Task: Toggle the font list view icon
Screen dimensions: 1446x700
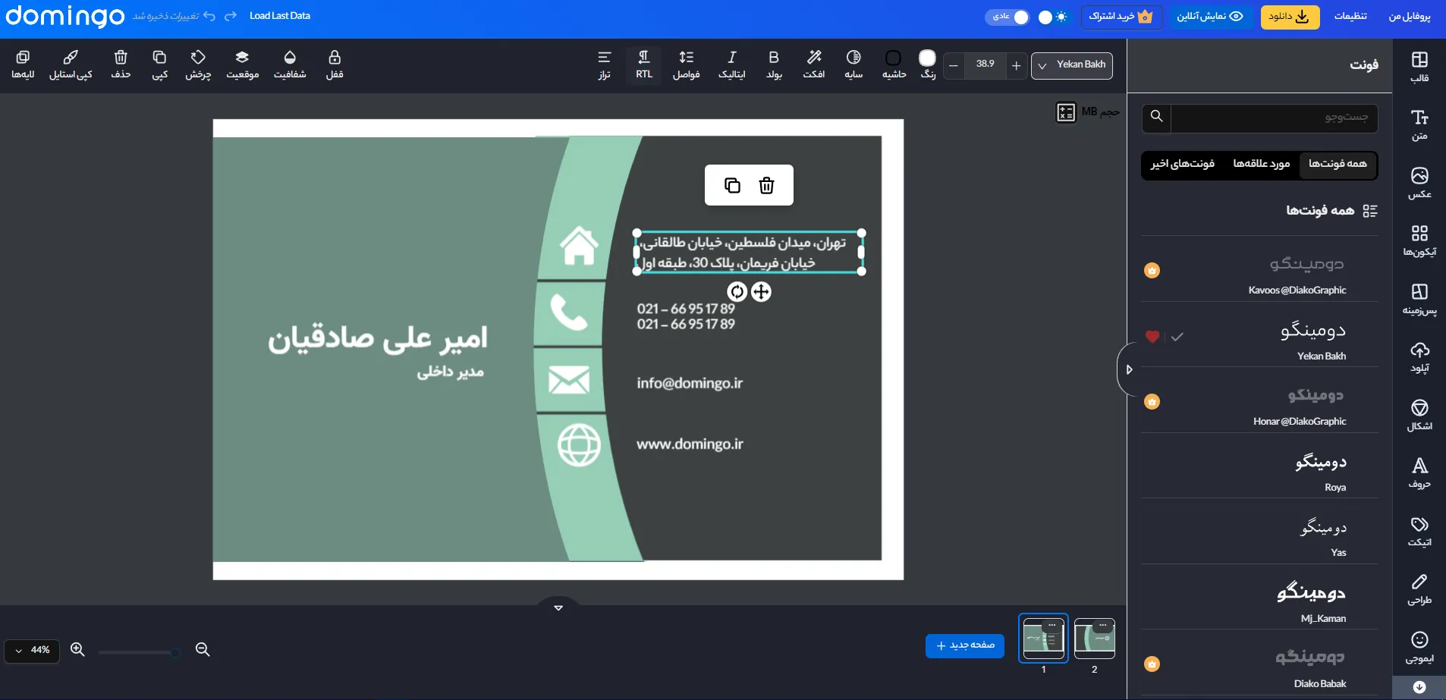Action: (1370, 211)
